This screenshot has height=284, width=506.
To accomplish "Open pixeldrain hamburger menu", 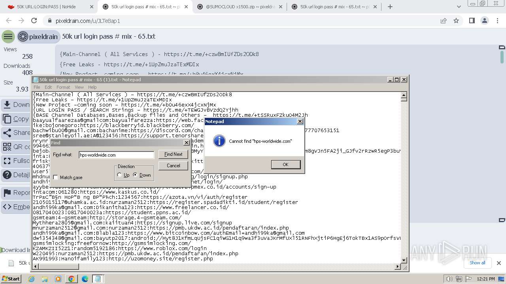I will [x=8, y=37].
